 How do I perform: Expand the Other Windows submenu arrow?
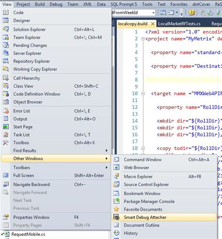click(x=106, y=158)
